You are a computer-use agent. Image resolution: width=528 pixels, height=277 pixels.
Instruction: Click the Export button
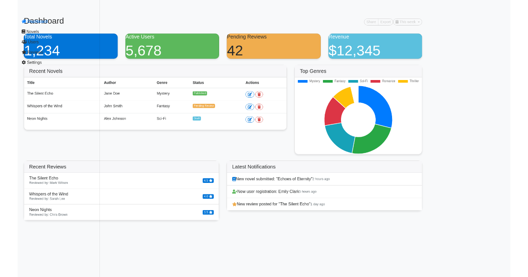coord(385,22)
